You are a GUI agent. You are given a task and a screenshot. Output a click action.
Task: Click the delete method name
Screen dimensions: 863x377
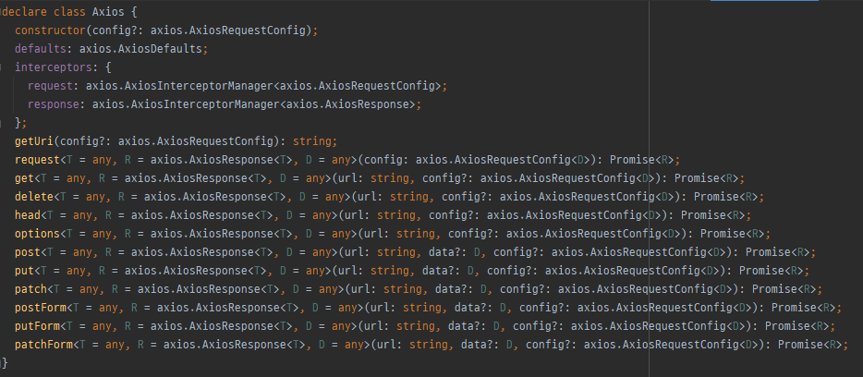[33, 196]
